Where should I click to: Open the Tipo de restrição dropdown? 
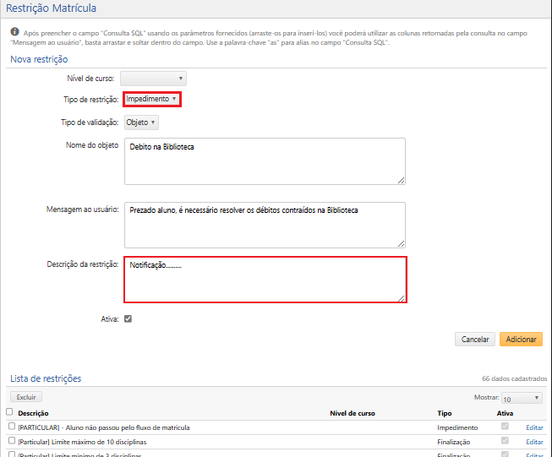[x=151, y=99]
